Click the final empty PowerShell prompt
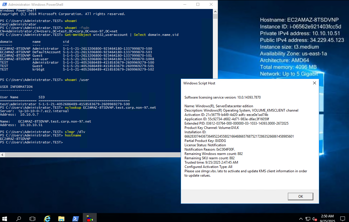The image size is (349, 222). (31, 142)
